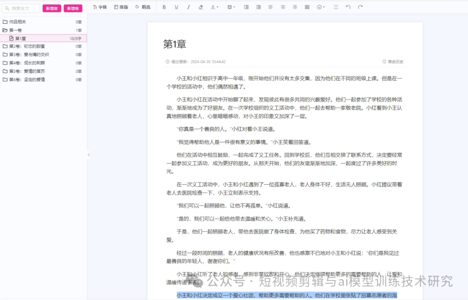Click the 0章 count of 作品相关
The height and width of the screenshot is (300, 468).
point(78,22)
